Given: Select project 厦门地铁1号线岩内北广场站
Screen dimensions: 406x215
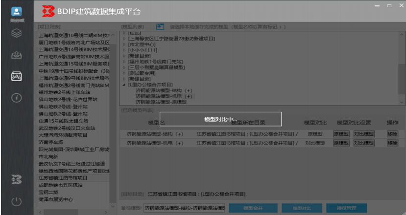Looking at the screenshot, I should (x=73, y=43).
